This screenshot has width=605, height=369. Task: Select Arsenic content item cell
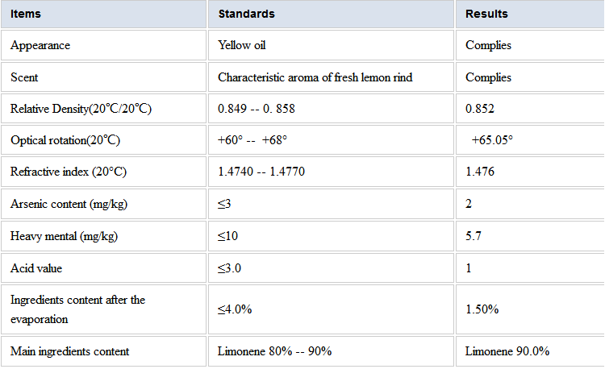[x=103, y=204]
